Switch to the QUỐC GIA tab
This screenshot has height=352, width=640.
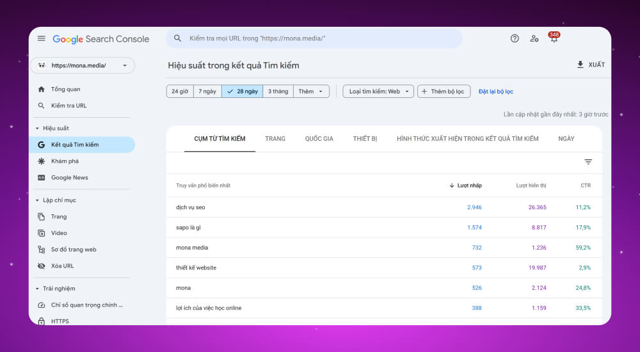click(x=319, y=139)
